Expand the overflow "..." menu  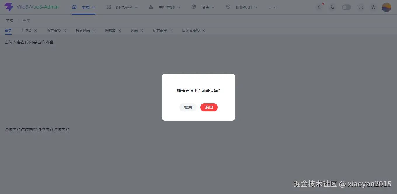click(272, 7)
